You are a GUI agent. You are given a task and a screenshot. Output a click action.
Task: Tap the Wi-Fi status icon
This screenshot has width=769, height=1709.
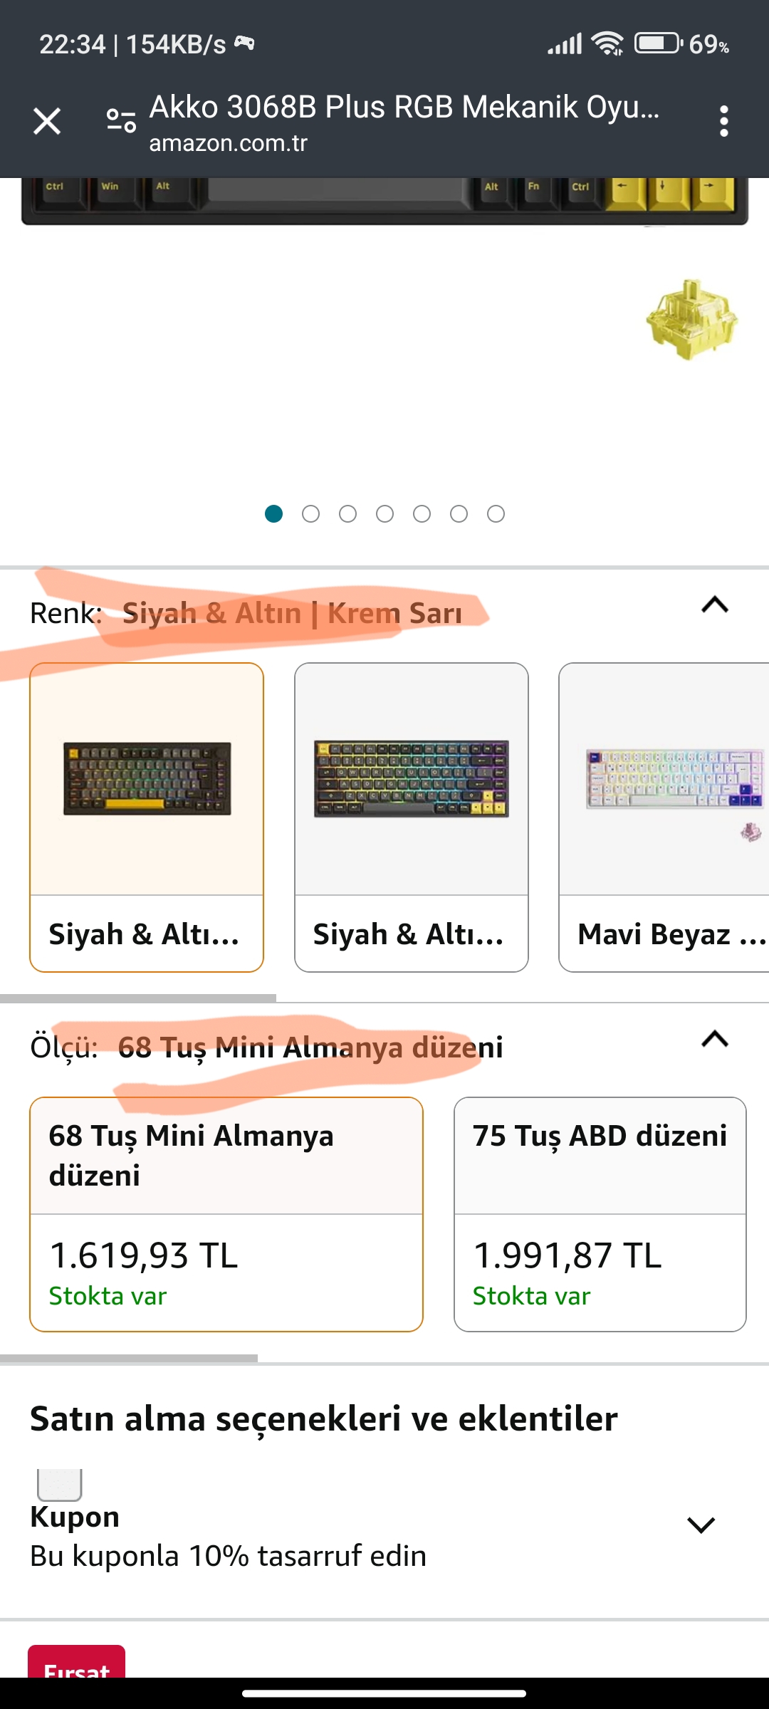point(608,44)
